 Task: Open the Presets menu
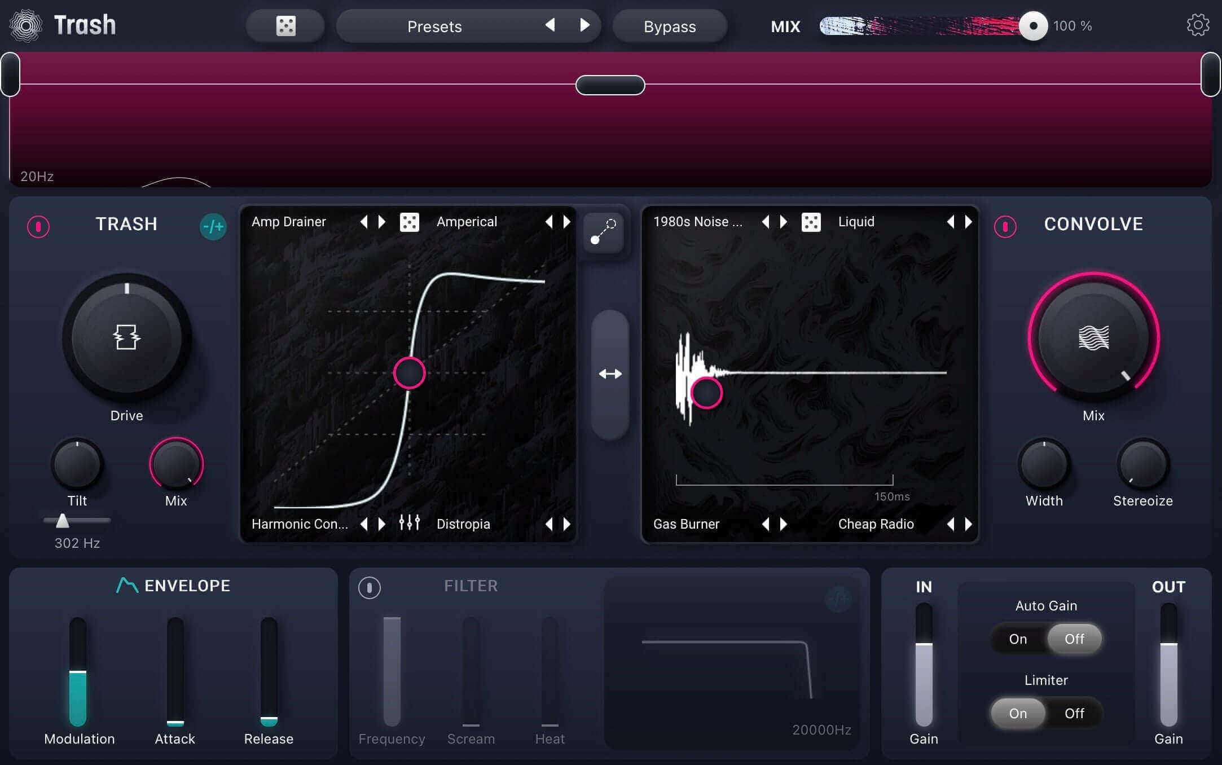coord(434,27)
